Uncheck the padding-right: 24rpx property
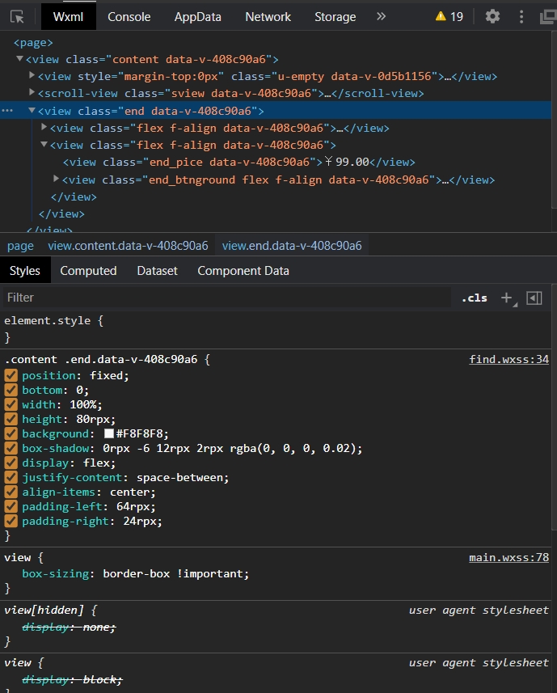 pos(11,521)
